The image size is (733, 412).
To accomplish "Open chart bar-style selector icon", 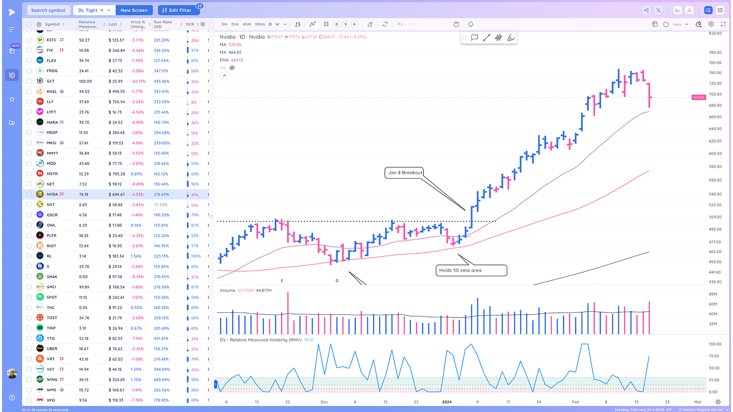I will coord(298,24).
